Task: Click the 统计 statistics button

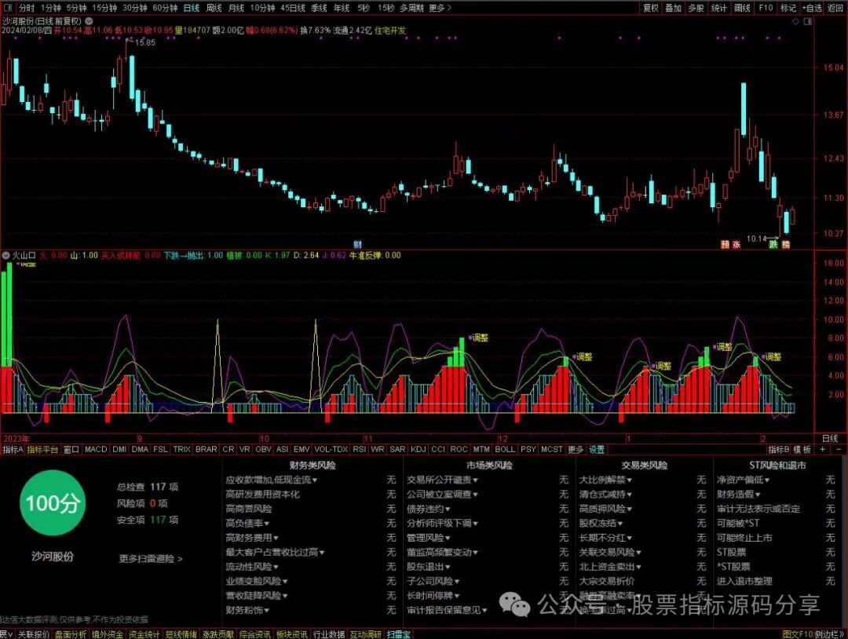Action: click(718, 8)
